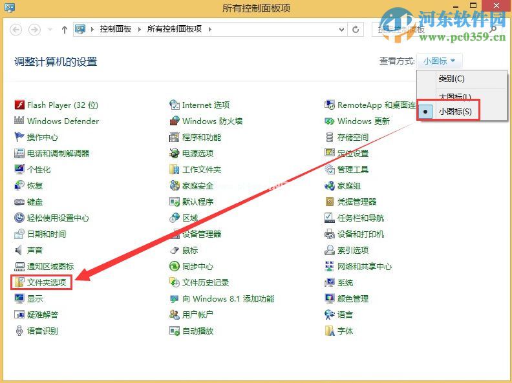Click the Windows 更新 icon
Viewport: 512px width, 383px height.
330,121
